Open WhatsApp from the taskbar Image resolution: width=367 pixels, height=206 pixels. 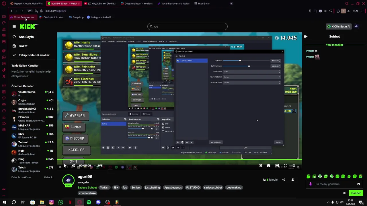pyautogui.click(x=61, y=202)
